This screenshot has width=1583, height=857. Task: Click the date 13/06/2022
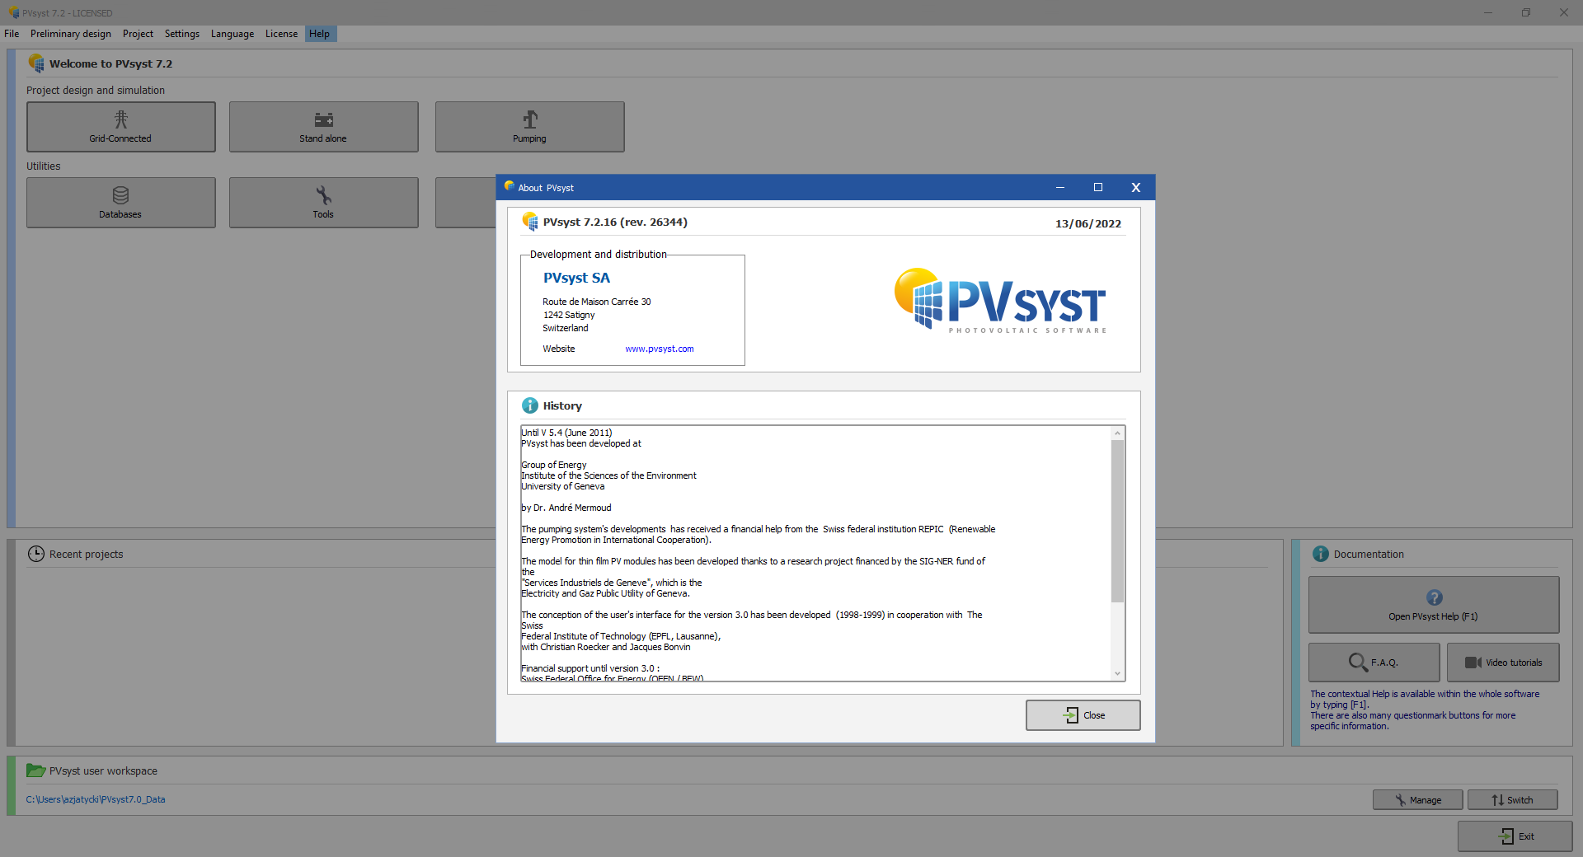click(x=1088, y=224)
